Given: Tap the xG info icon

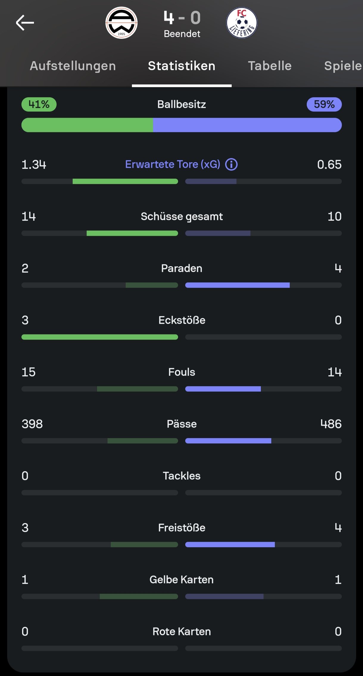Looking at the screenshot, I should [231, 164].
